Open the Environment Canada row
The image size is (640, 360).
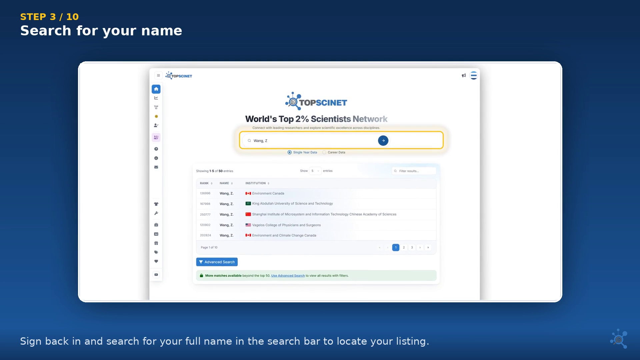click(316, 193)
